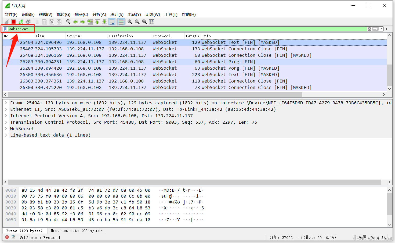Restart the current capture

(21, 22)
